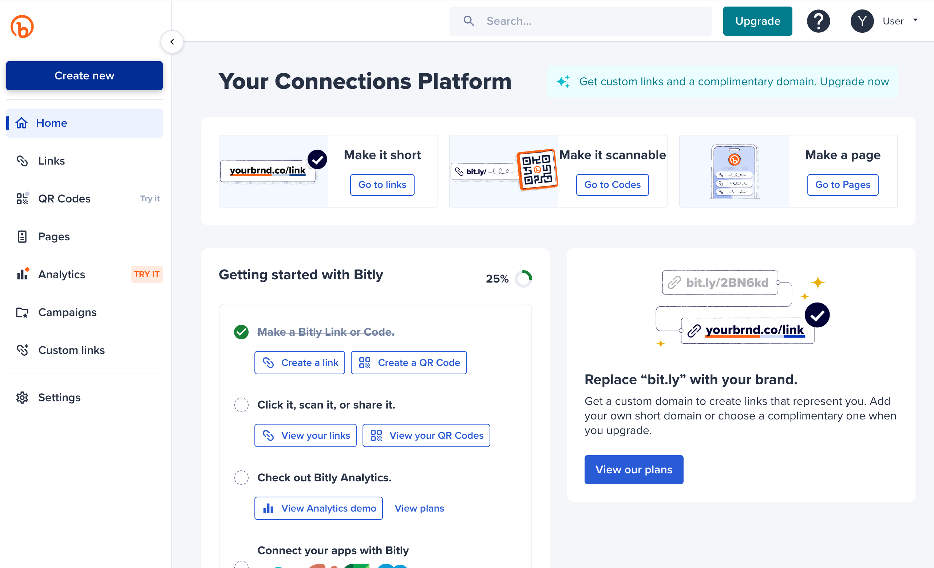This screenshot has width=934, height=568.
Task: Click the Upgrade now link
Action: point(855,82)
